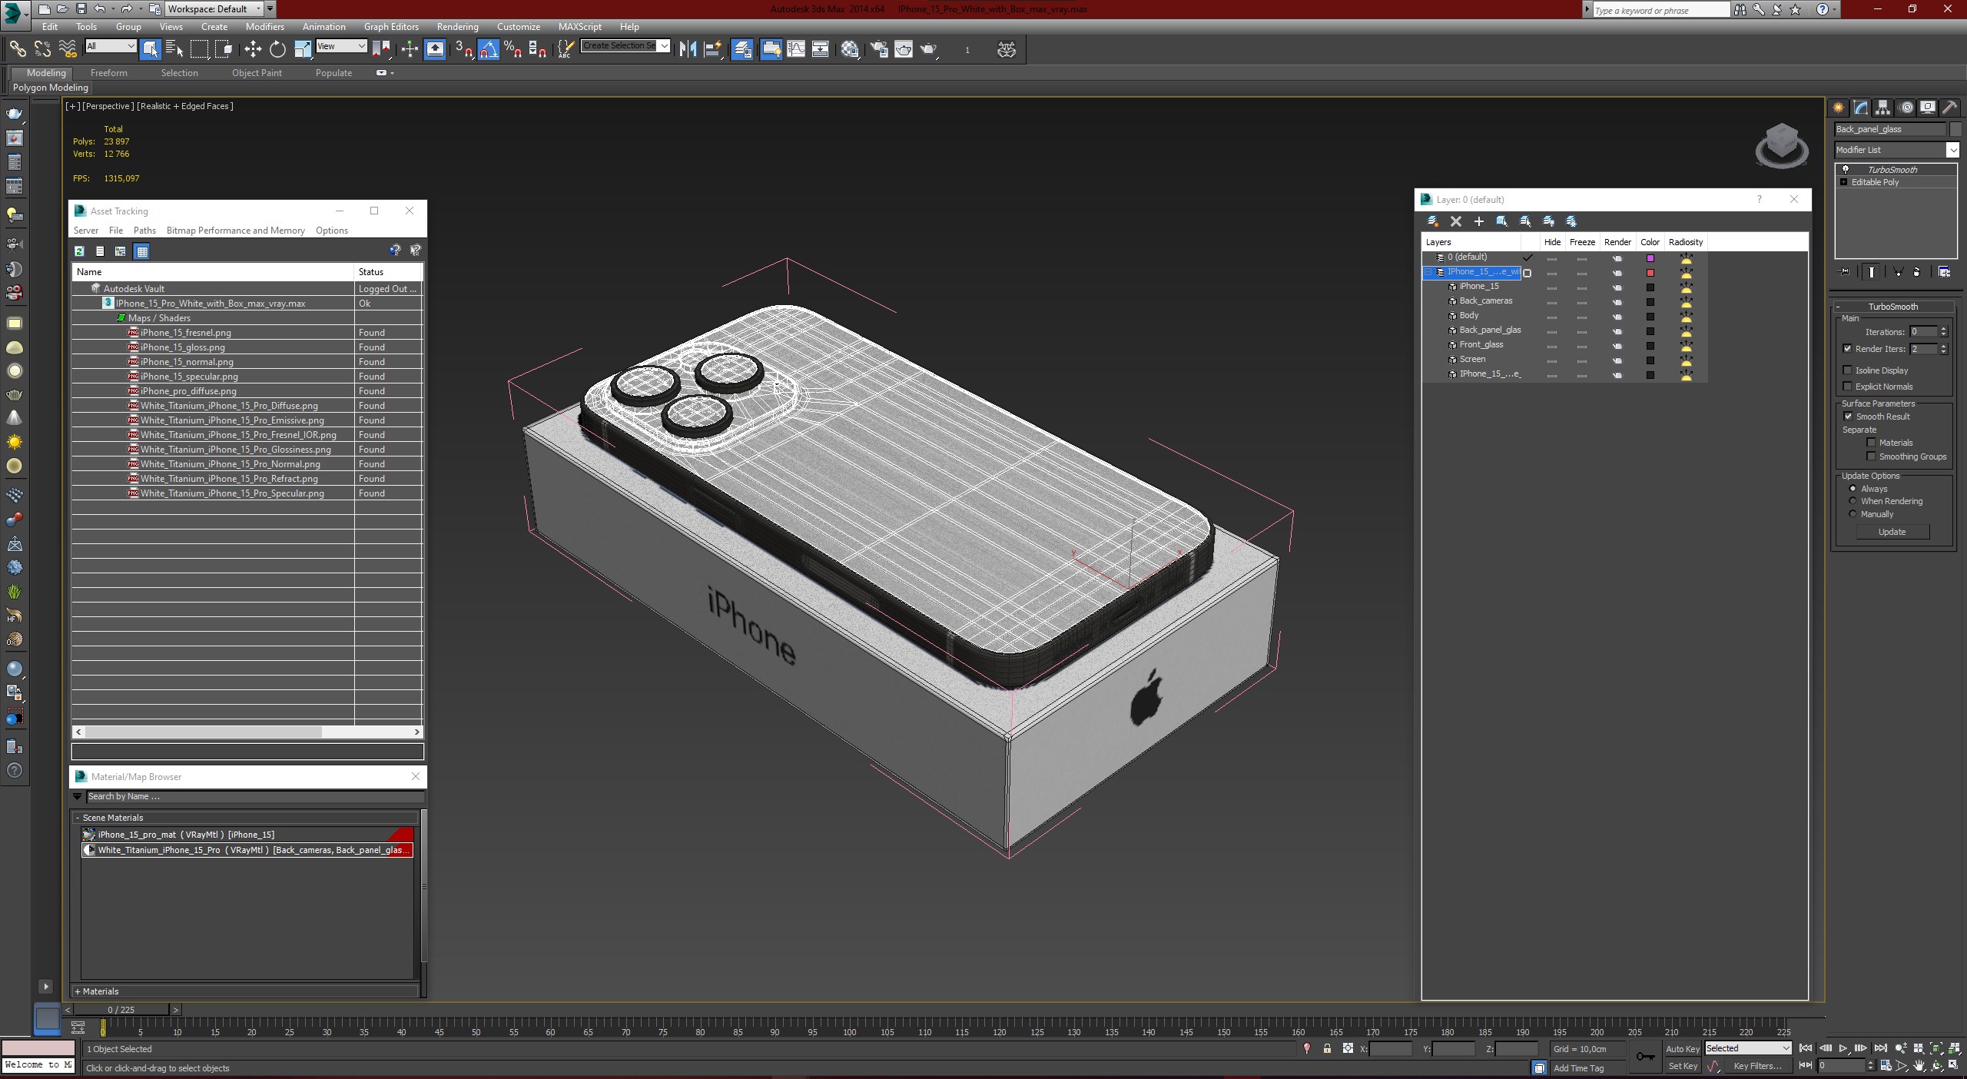Open Select by Name tool
Screen dimensions: 1967x1079
tap(174, 49)
